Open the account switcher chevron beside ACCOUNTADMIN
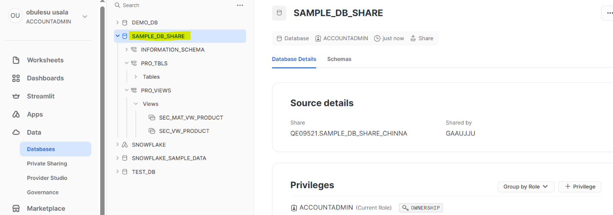 coord(85,17)
